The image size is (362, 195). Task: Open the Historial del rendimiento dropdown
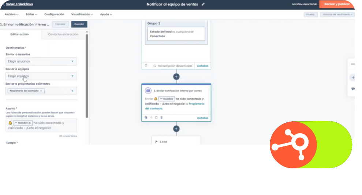337,15
